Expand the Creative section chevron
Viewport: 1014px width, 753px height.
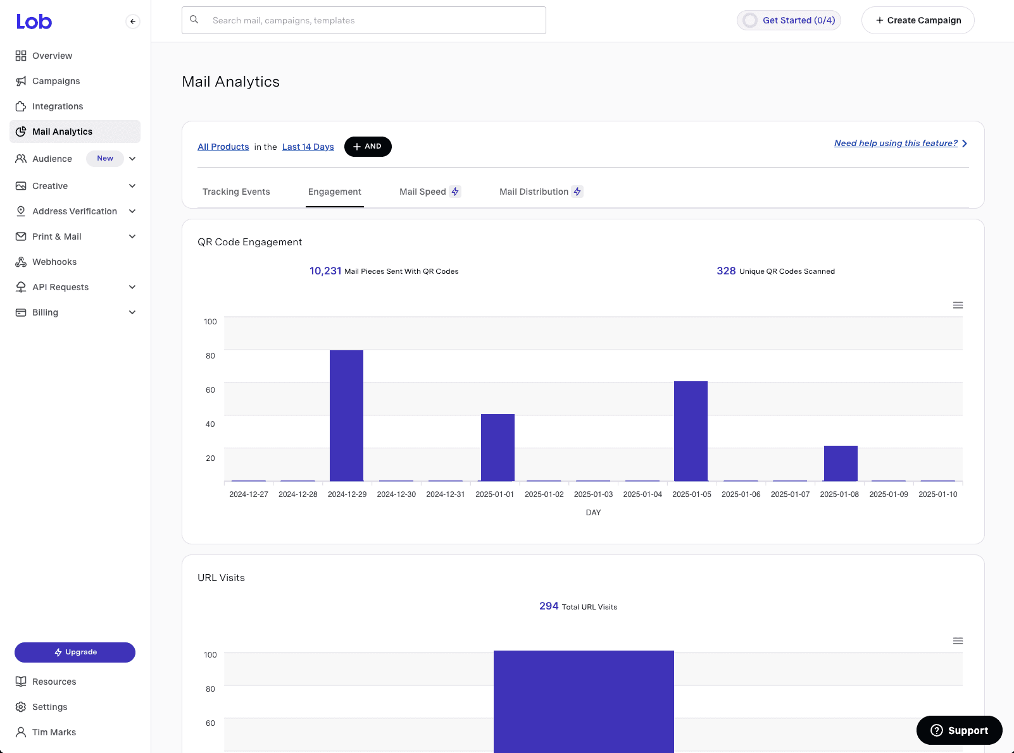click(x=132, y=186)
